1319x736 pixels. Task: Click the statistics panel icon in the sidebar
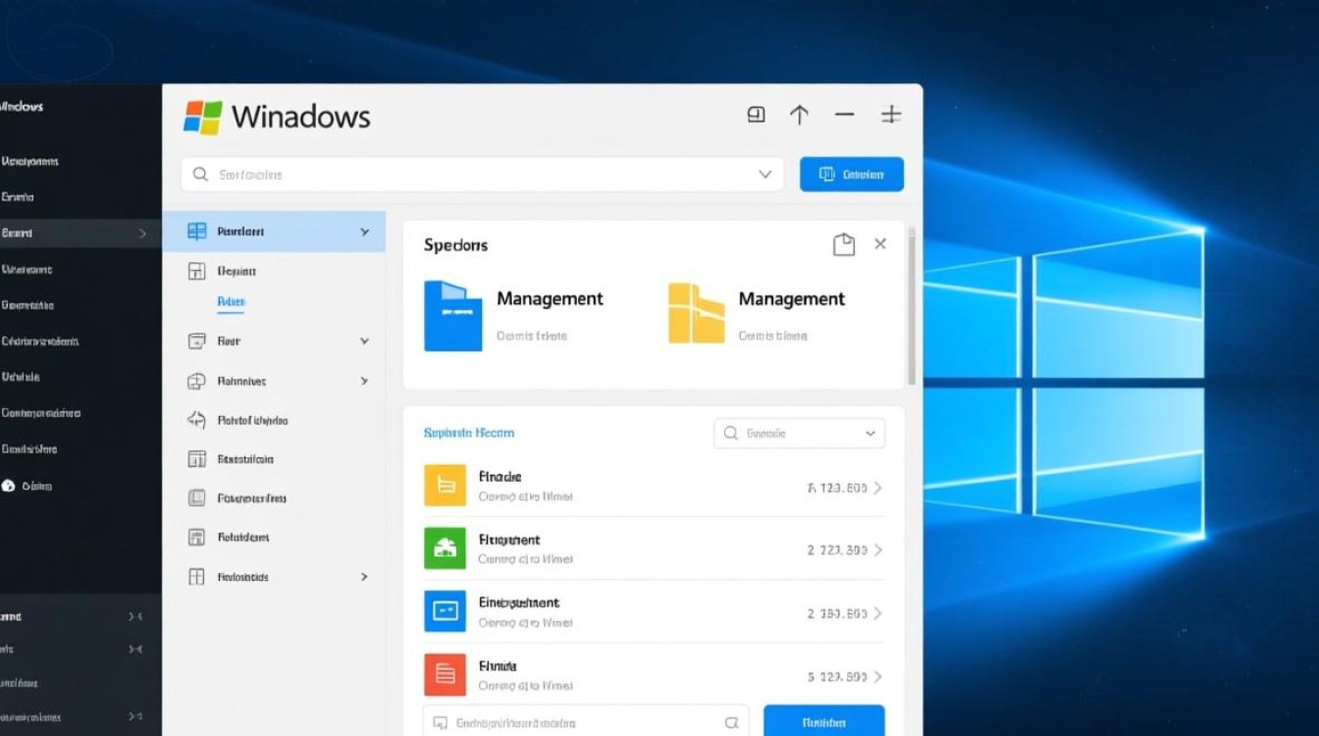coord(197,458)
